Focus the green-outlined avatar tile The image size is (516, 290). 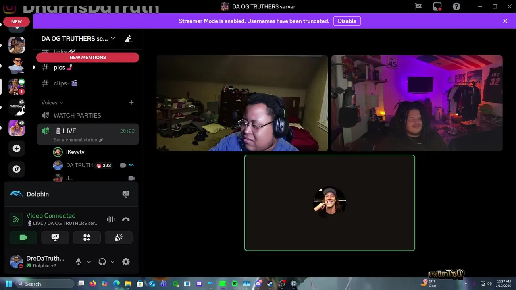click(x=329, y=203)
